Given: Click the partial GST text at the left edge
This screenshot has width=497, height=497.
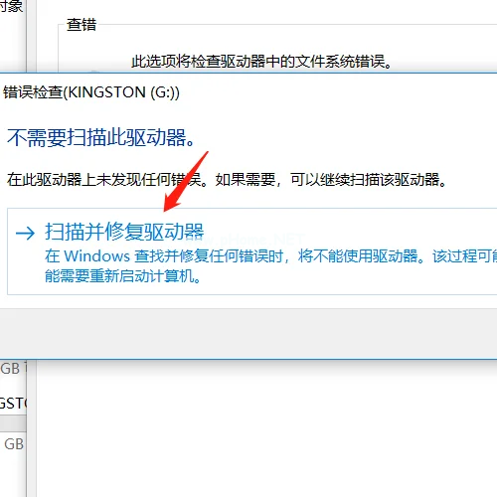Looking at the screenshot, I should (13, 404).
